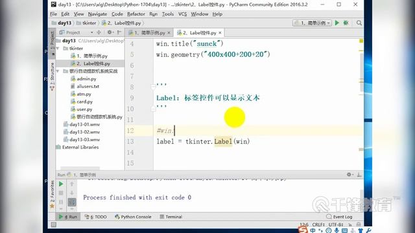Viewport: 415px width, 233px height.
Task: Open 1、简单示例.py in the project tree
Action: pos(89,56)
